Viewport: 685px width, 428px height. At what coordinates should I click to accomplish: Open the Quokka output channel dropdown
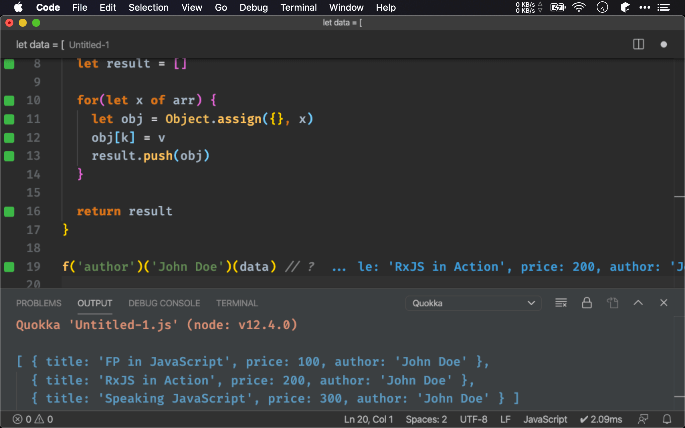pyautogui.click(x=473, y=303)
